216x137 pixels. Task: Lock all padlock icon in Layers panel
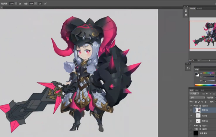205,102
